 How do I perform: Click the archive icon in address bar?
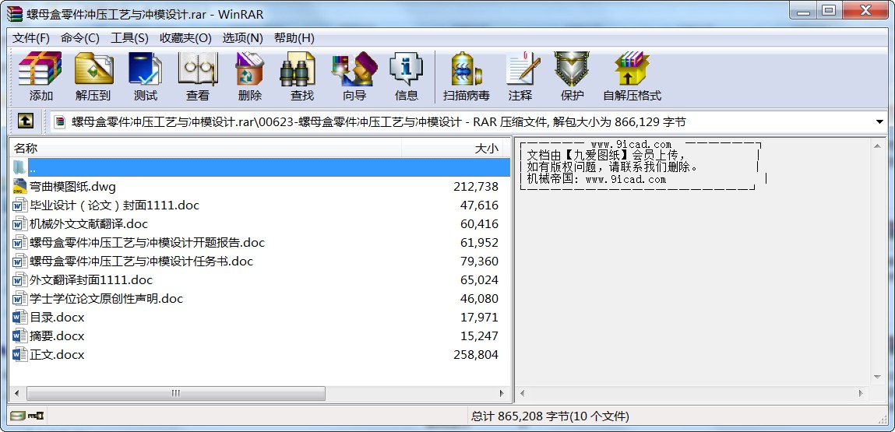click(x=60, y=121)
